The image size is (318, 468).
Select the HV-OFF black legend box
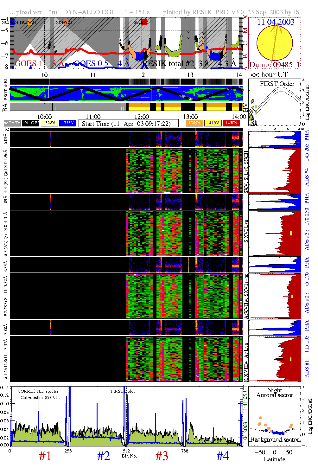31,123
